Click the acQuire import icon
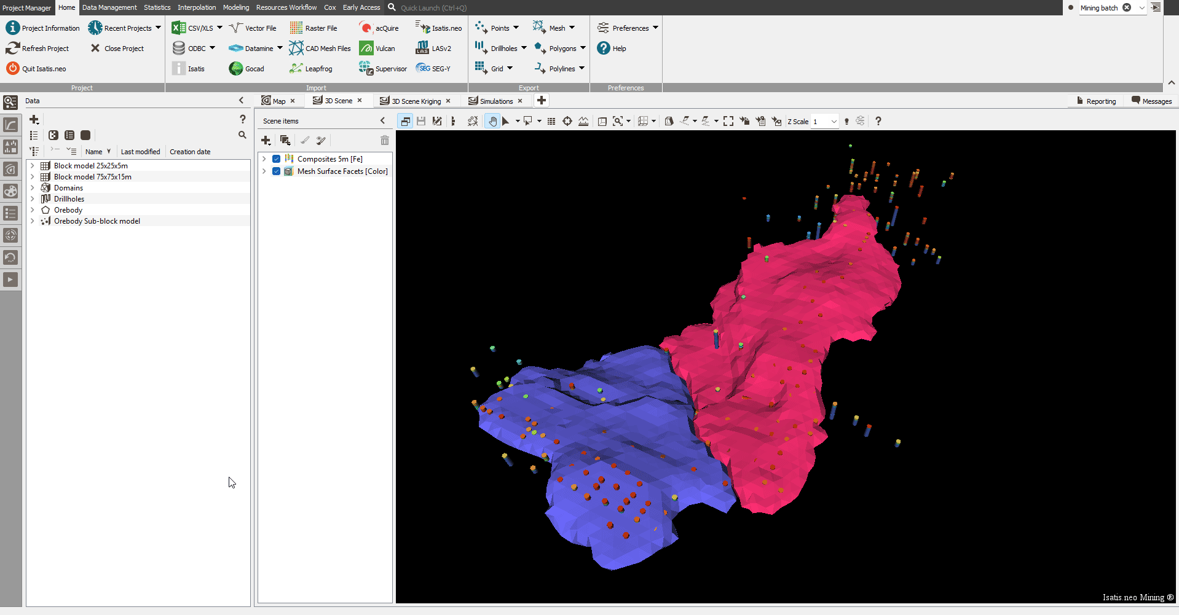 366,28
